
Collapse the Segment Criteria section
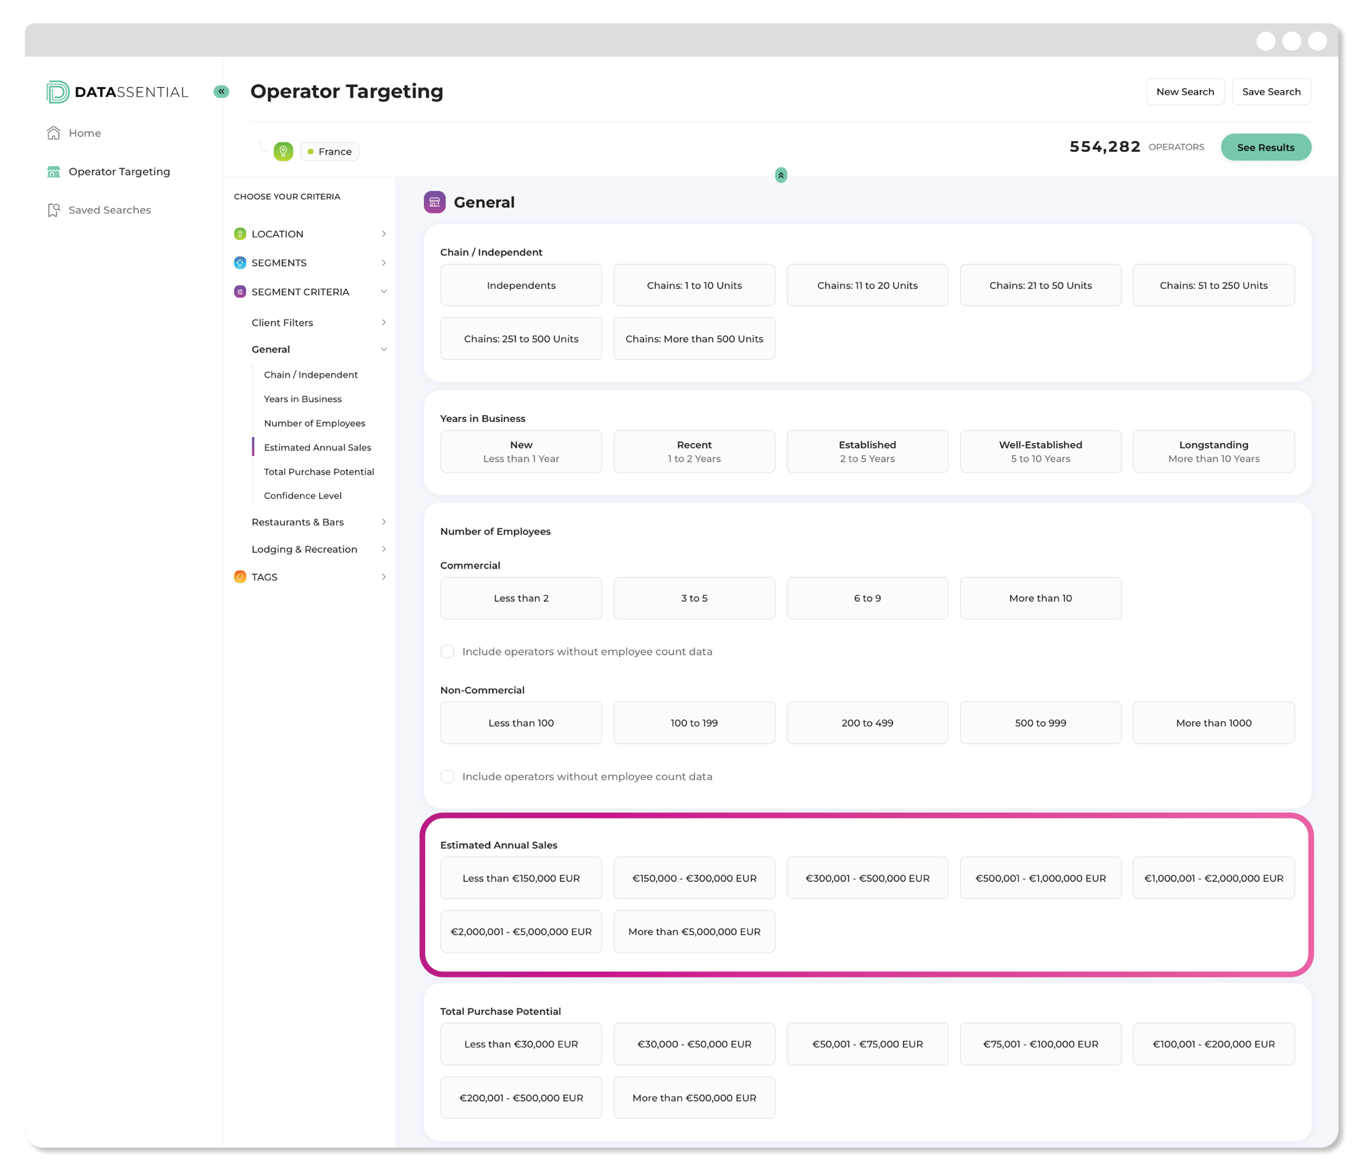coord(384,292)
